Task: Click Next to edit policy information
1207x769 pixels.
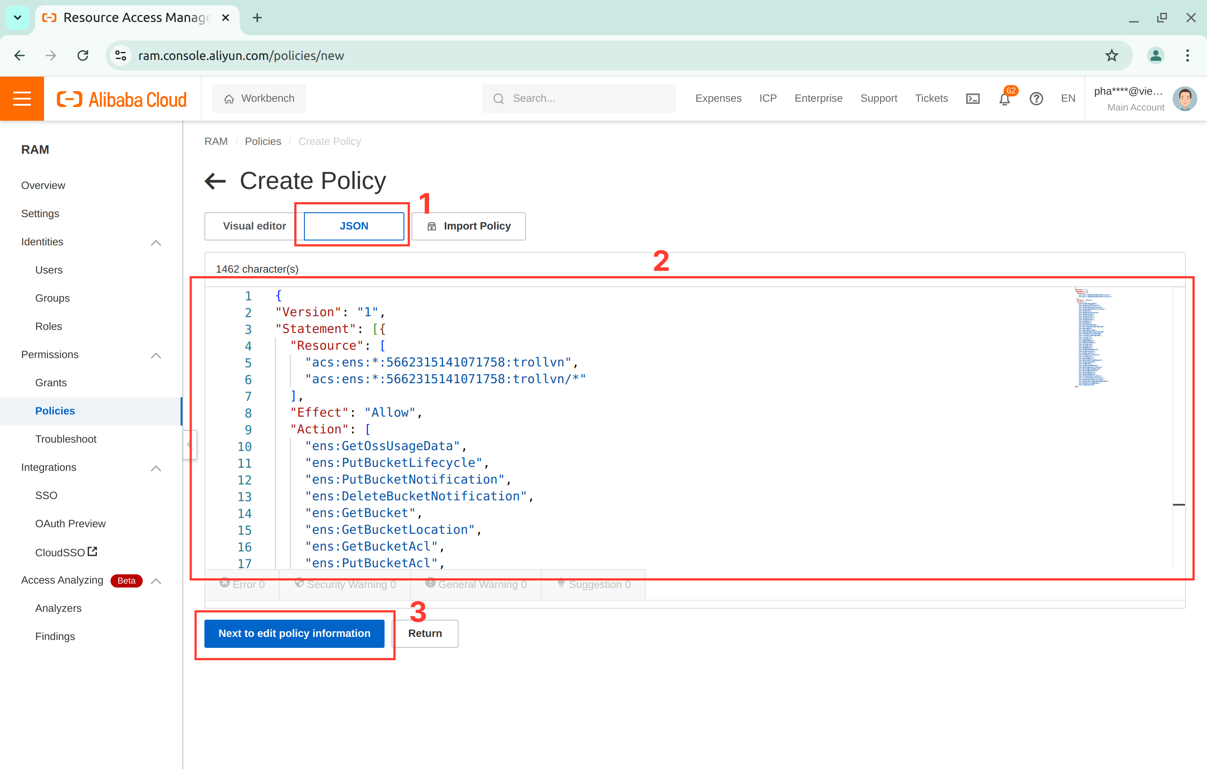Action: click(294, 633)
